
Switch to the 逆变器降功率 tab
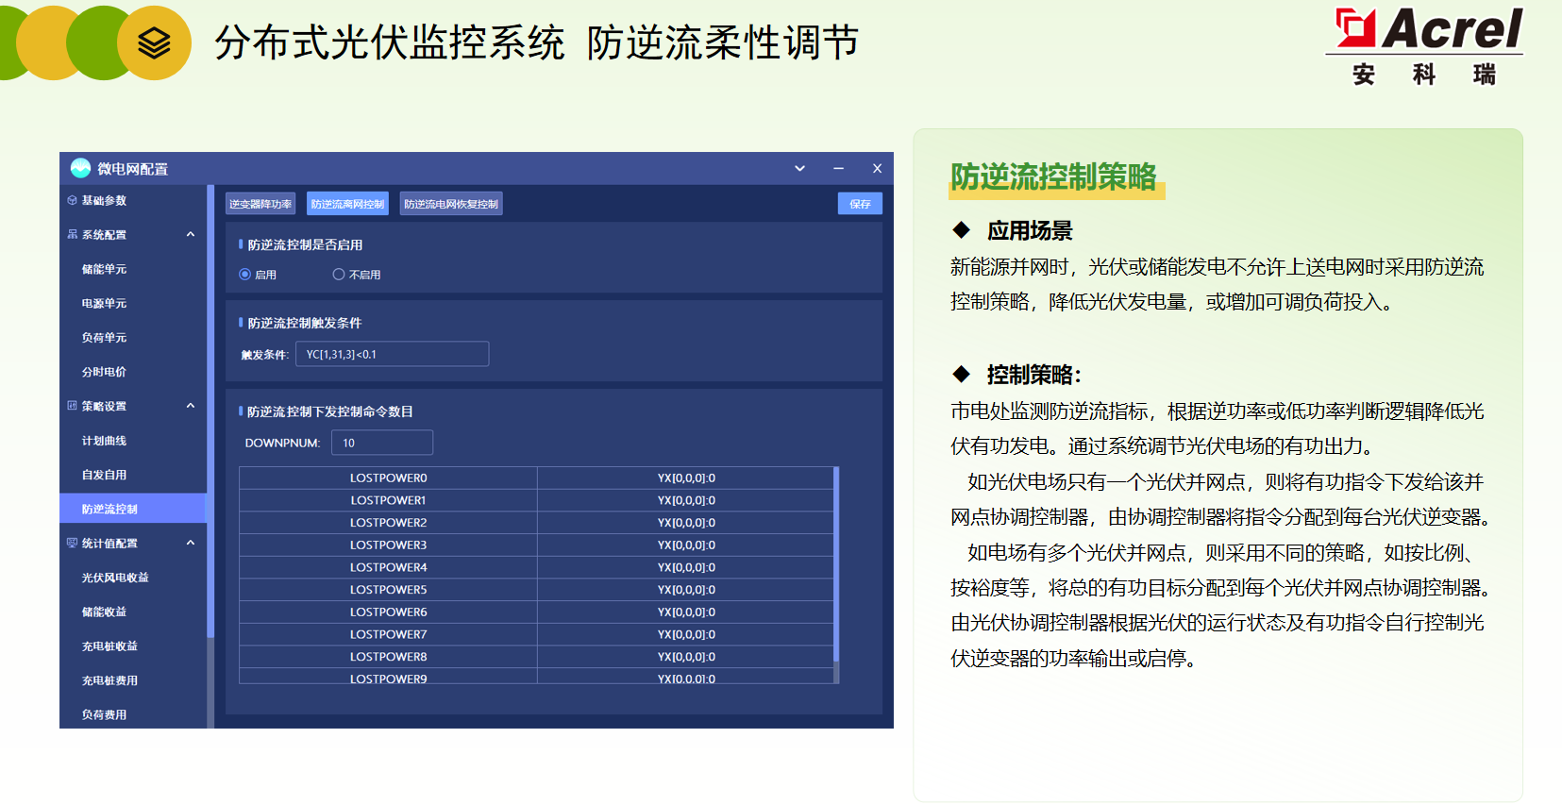click(x=260, y=204)
